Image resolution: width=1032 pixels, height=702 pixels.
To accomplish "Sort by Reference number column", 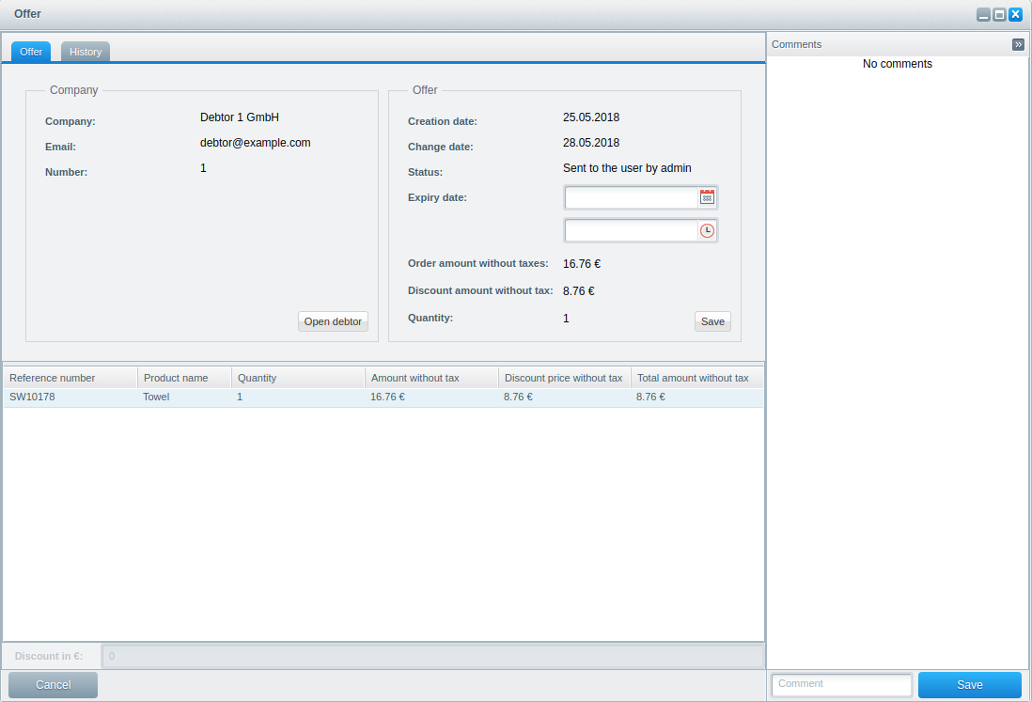I will pyautogui.click(x=70, y=378).
